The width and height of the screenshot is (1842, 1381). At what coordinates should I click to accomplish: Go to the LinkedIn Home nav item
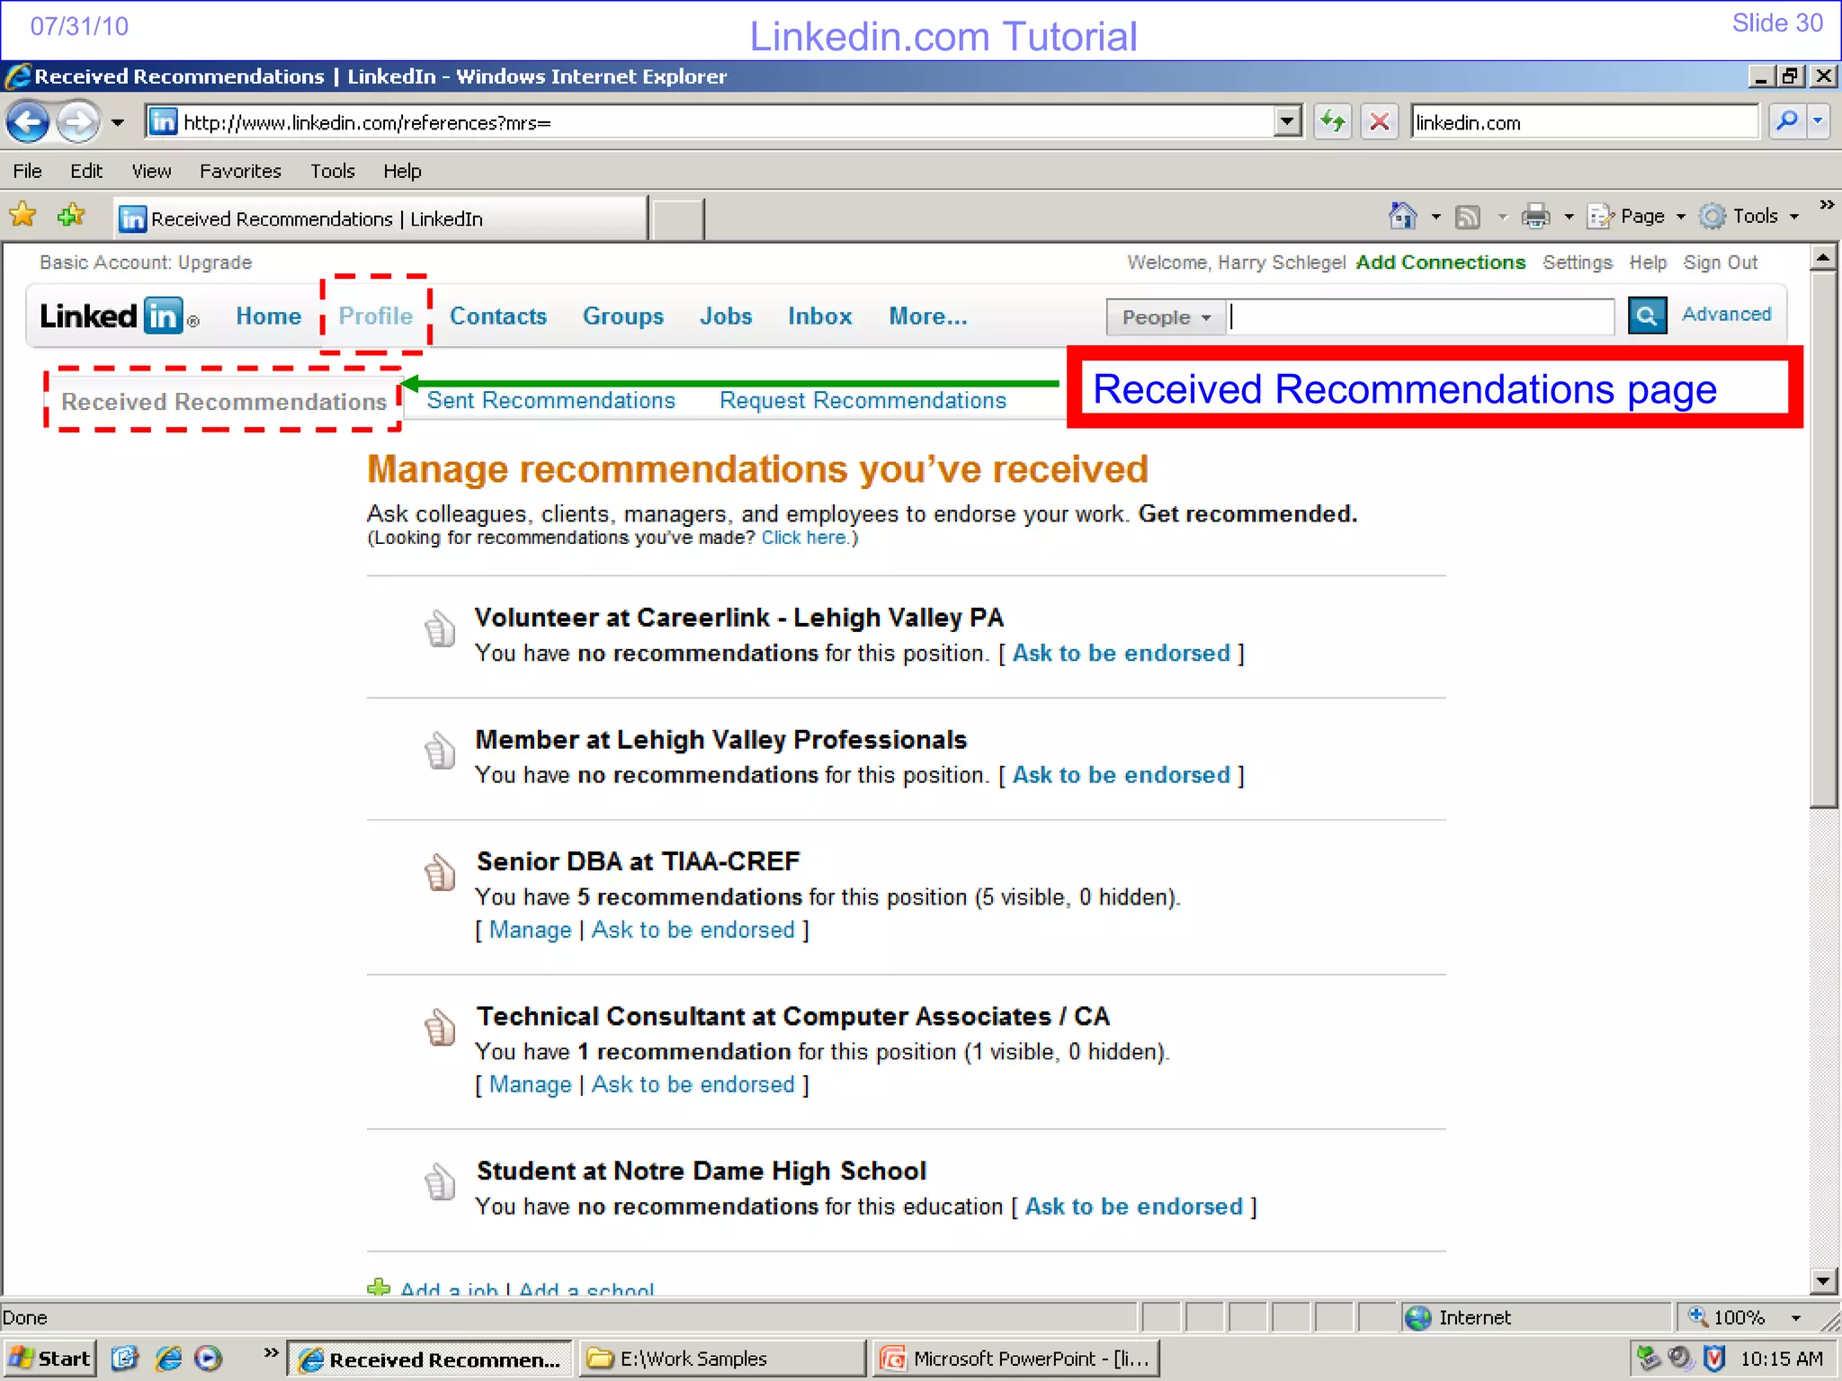pyautogui.click(x=268, y=316)
